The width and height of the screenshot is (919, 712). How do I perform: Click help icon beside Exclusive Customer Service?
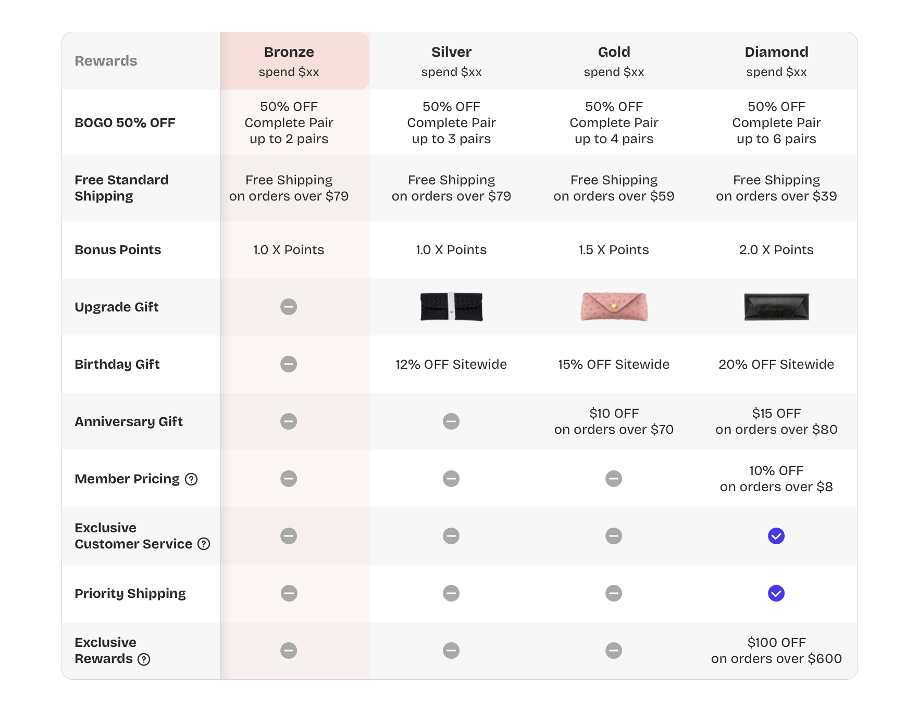(x=204, y=544)
